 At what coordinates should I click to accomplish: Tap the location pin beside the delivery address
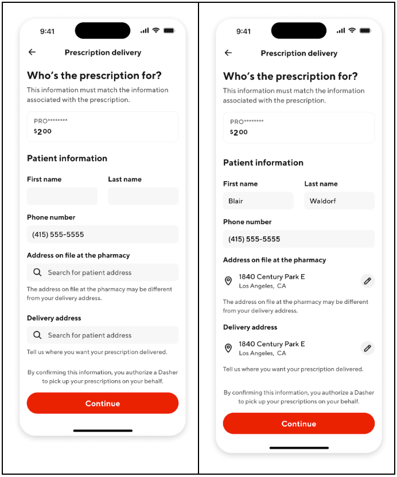(x=228, y=348)
